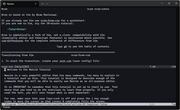The height and width of the screenshot is (110, 180).
Task: Click the 11% scroll position indicator
Action: pyautogui.click(x=174, y=67)
